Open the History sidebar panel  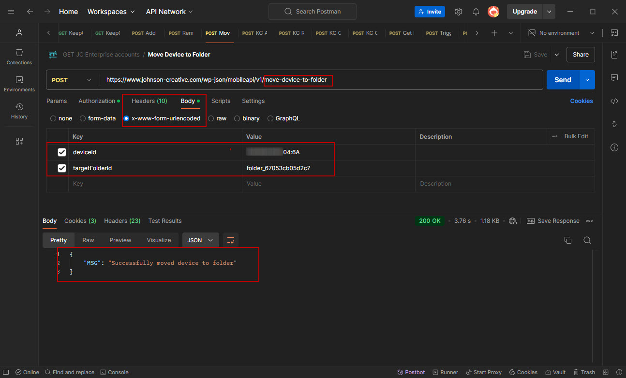pyautogui.click(x=19, y=111)
